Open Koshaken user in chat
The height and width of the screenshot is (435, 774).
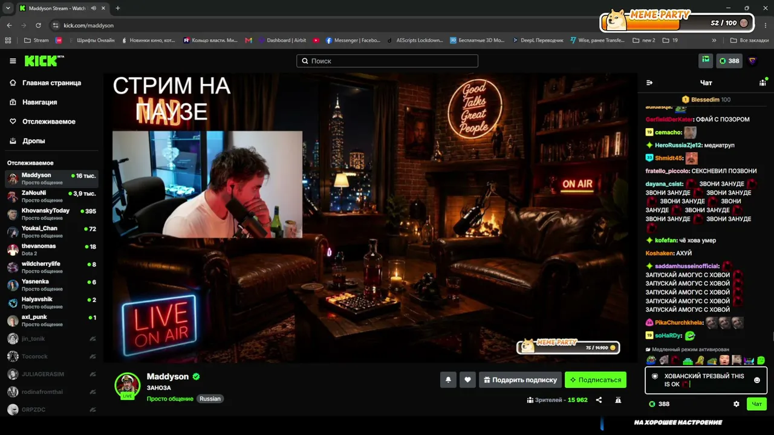(x=660, y=254)
